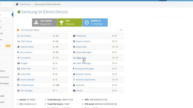Click the star icon beside Browser Bookmarks

(x=74, y=79)
